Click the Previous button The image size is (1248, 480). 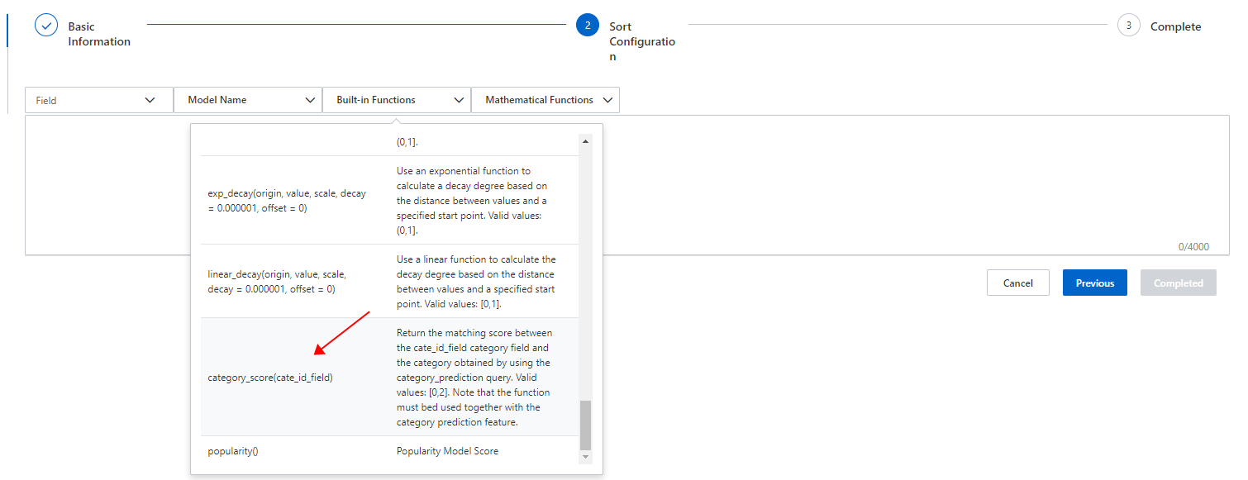[1095, 283]
